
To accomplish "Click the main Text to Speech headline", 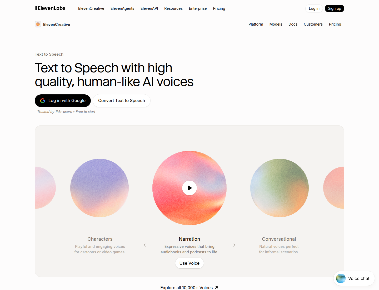I will [114, 75].
